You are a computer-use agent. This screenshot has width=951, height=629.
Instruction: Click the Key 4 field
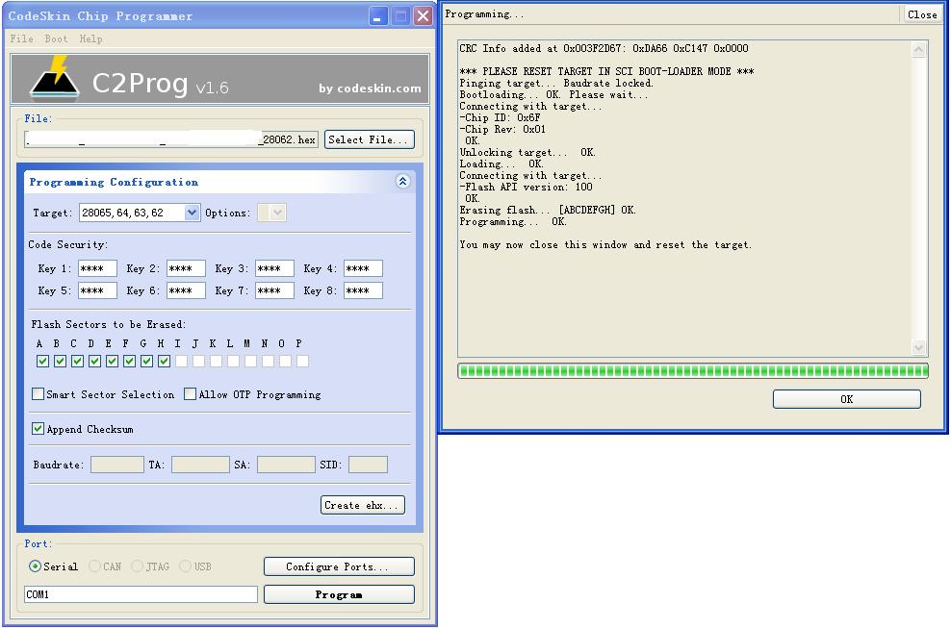point(363,268)
